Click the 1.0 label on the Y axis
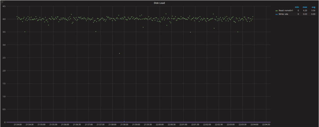 point(4,96)
